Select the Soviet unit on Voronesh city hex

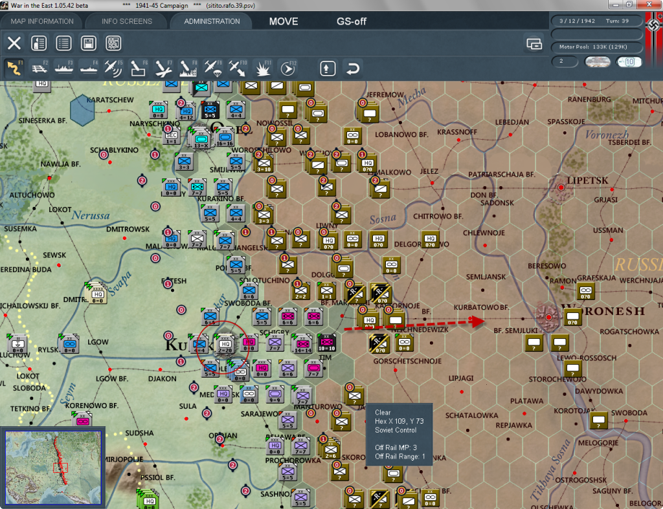pos(572,317)
